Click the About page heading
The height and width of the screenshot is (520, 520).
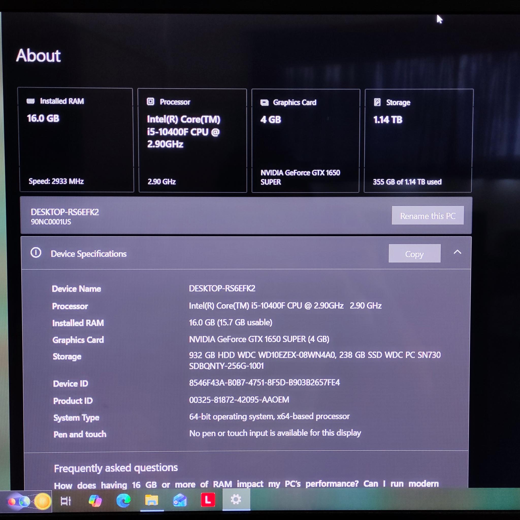click(39, 56)
